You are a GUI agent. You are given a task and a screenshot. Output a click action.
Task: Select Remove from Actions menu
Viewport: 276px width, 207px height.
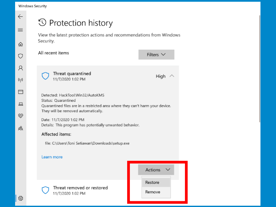coord(152,192)
